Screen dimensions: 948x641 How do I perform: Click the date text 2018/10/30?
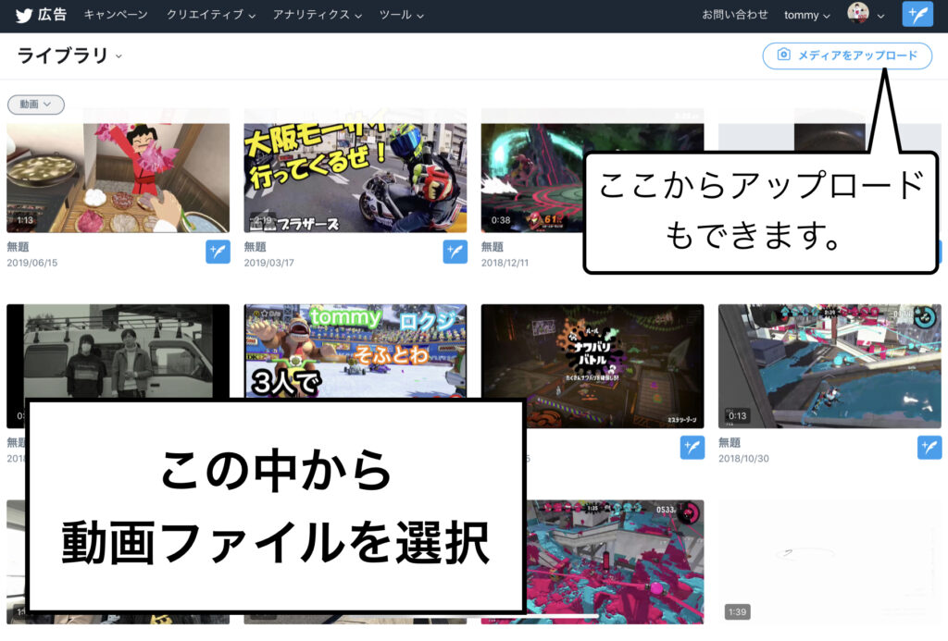coord(743,459)
